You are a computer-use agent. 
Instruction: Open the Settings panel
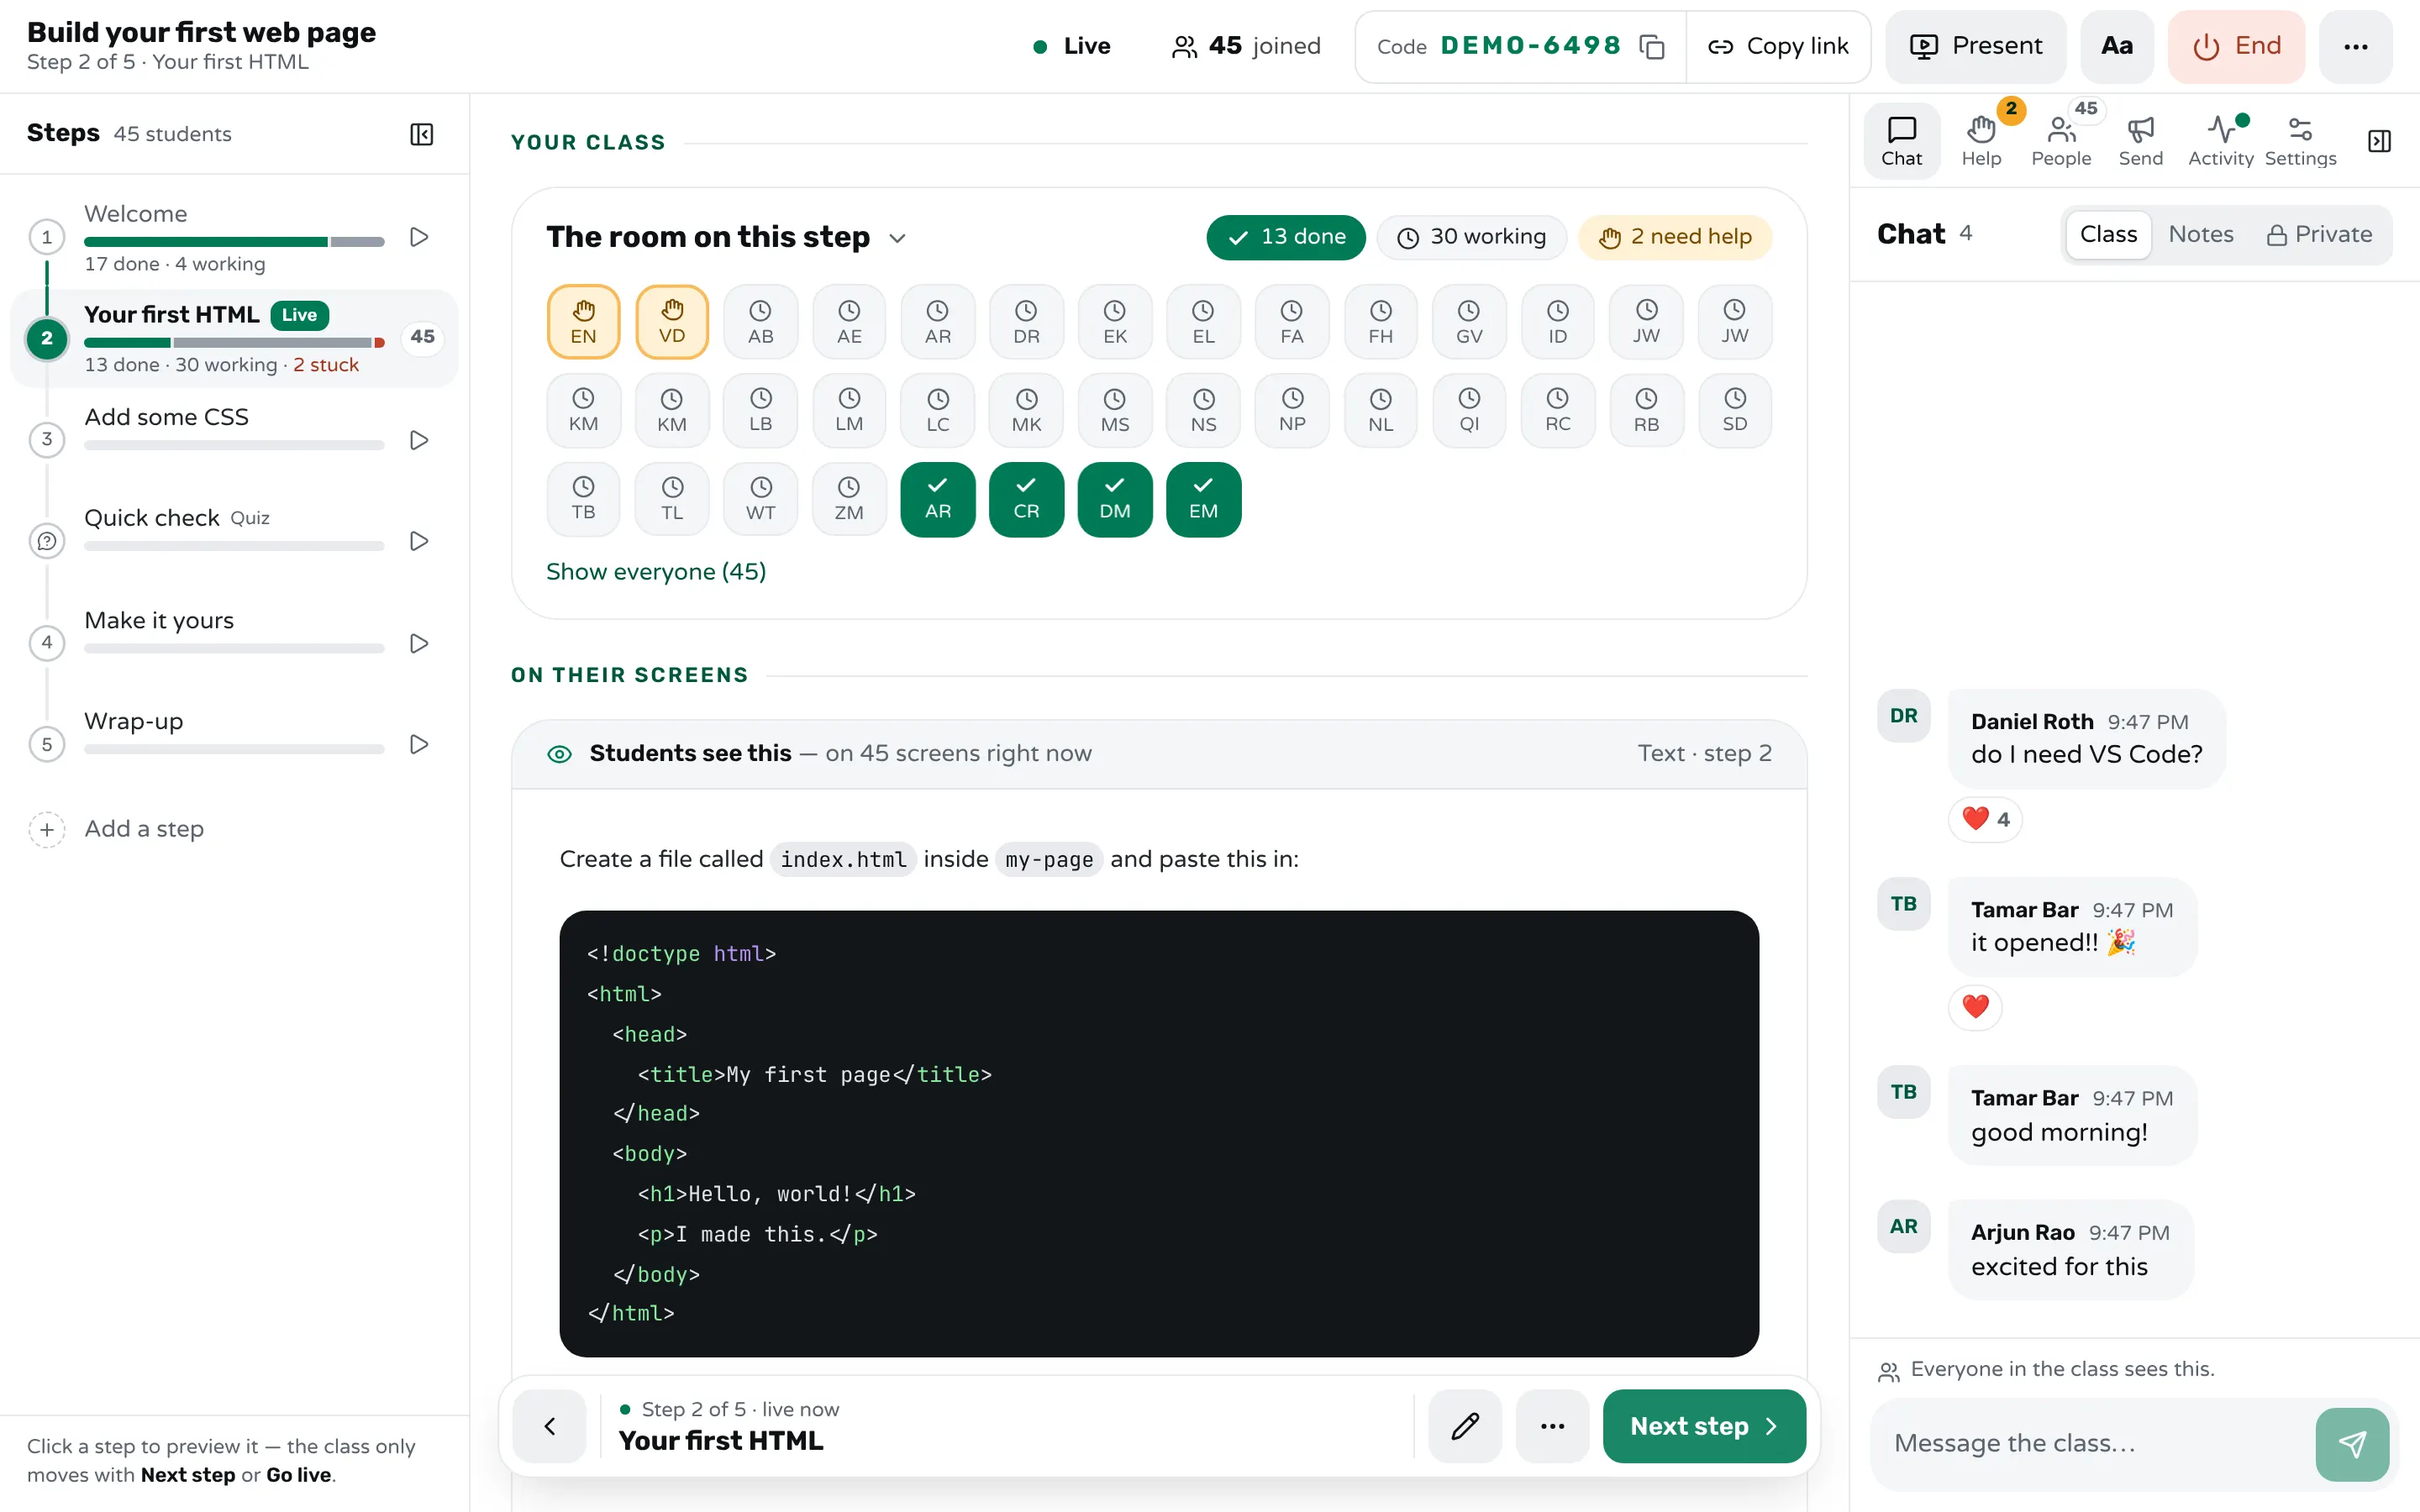tap(2300, 141)
